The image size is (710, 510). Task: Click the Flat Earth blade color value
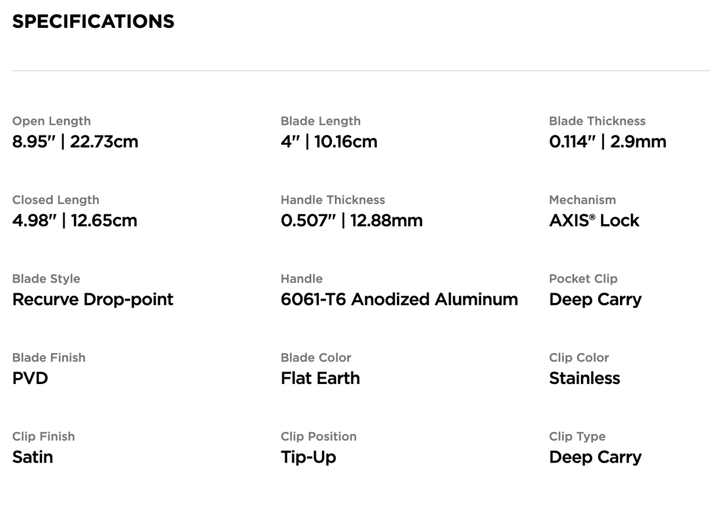[320, 378]
